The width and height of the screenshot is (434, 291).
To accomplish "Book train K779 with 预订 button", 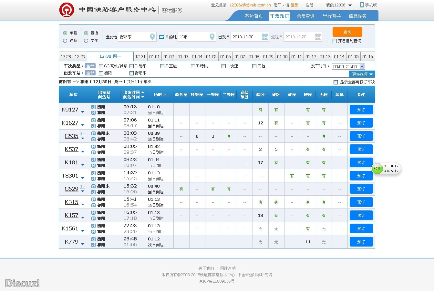I will point(361,242).
